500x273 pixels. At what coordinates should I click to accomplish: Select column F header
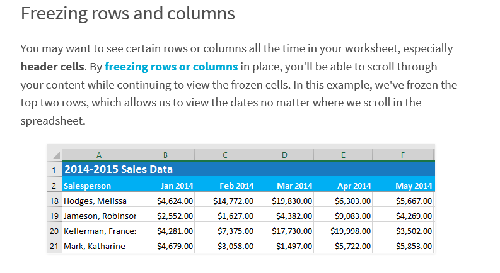[403, 155]
